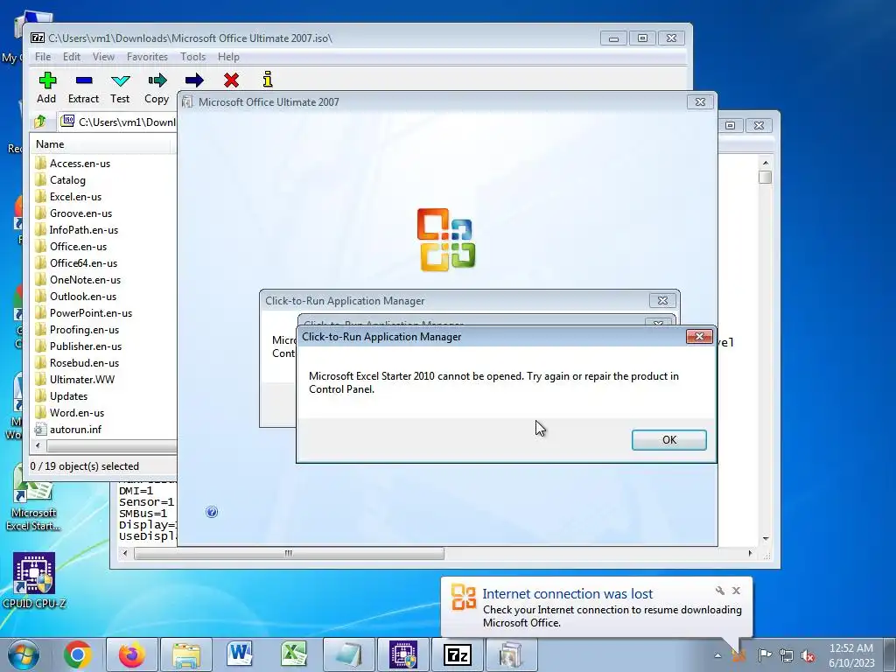The image size is (896, 672).
Task: Click the vertical scrollbar up arrow in background window
Action: 766,164
